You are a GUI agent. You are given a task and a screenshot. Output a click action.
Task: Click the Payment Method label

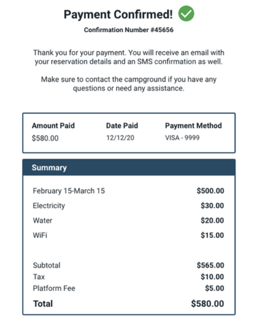[193, 126]
